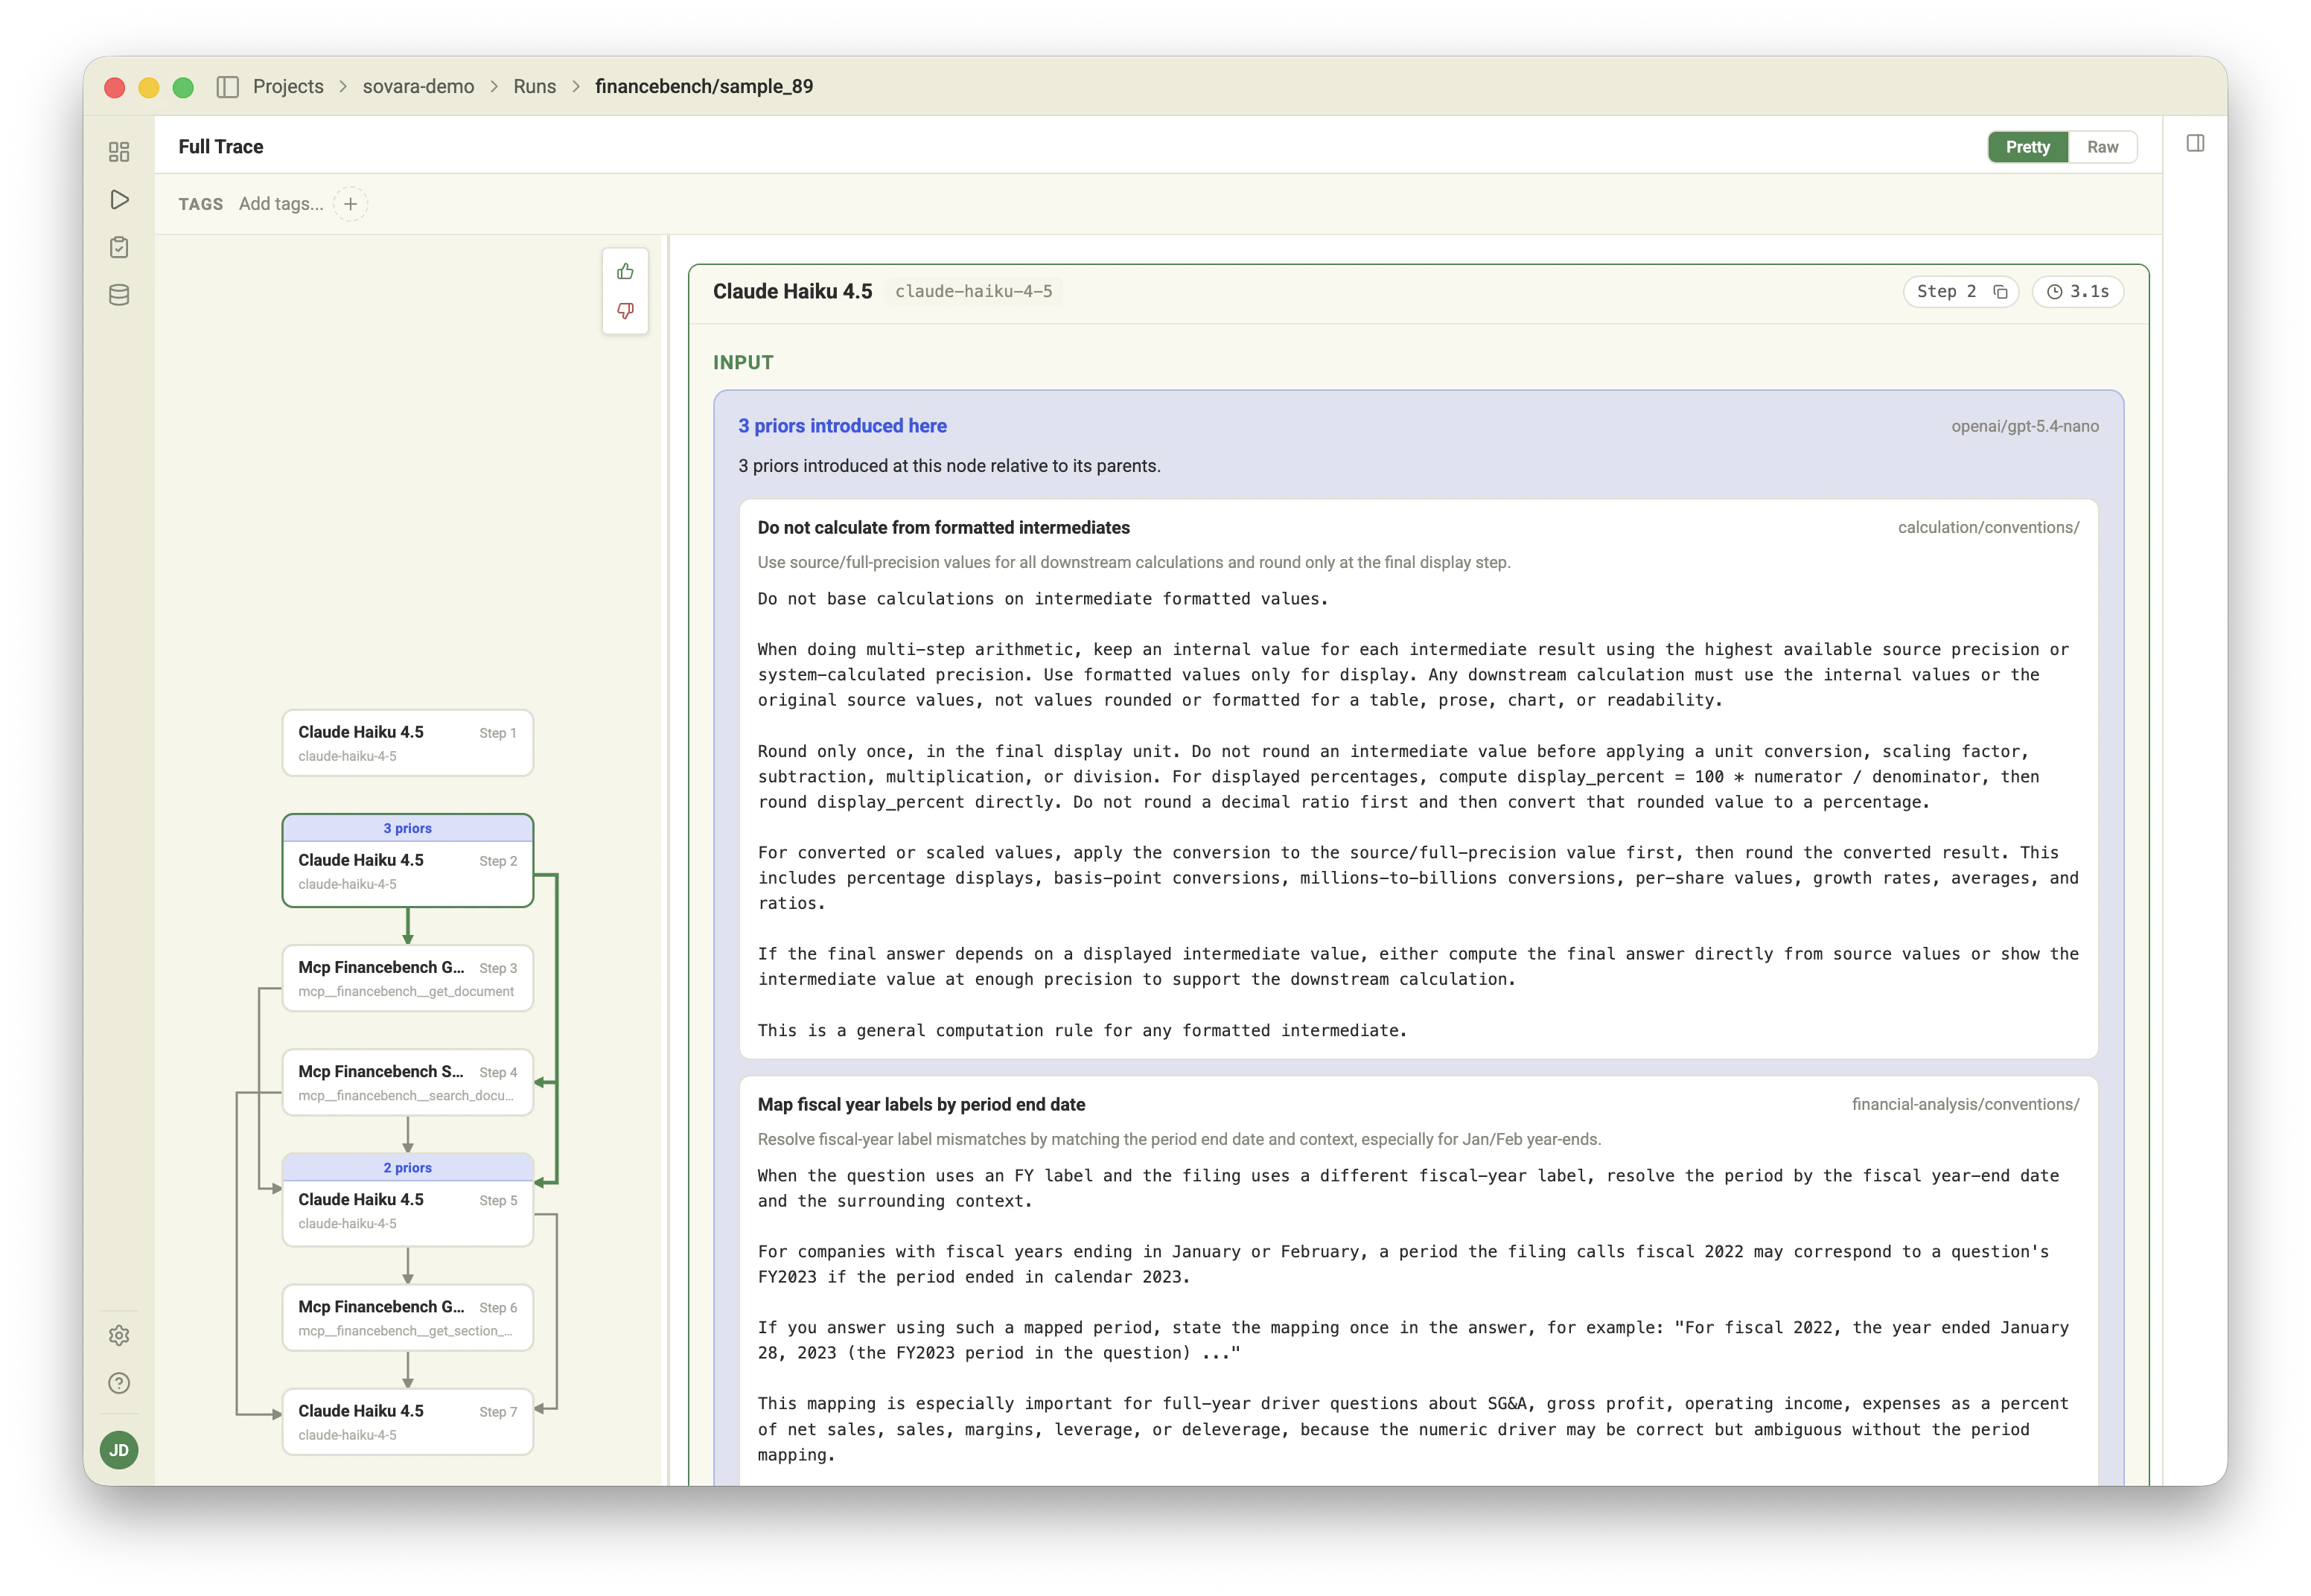Viewport: 2311px width, 1596px height.
Task: Select the Step 6 get_section node
Action: [x=408, y=1318]
